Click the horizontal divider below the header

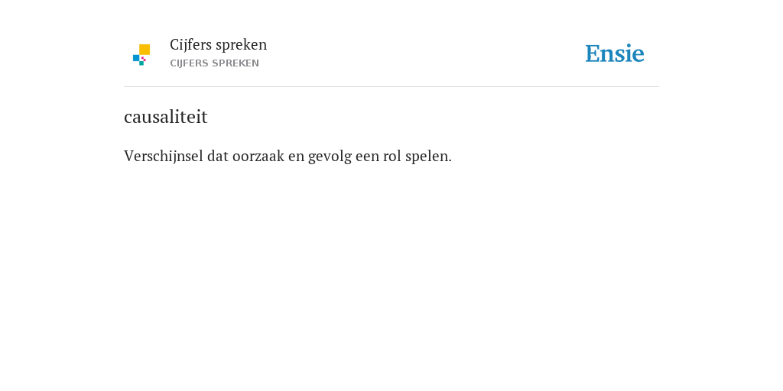pyautogui.click(x=391, y=87)
